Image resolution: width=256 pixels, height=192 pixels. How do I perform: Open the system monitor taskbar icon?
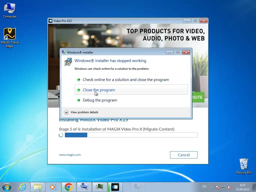(99, 187)
